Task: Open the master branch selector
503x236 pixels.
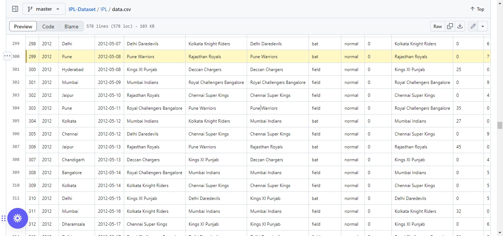Action: 44,9
